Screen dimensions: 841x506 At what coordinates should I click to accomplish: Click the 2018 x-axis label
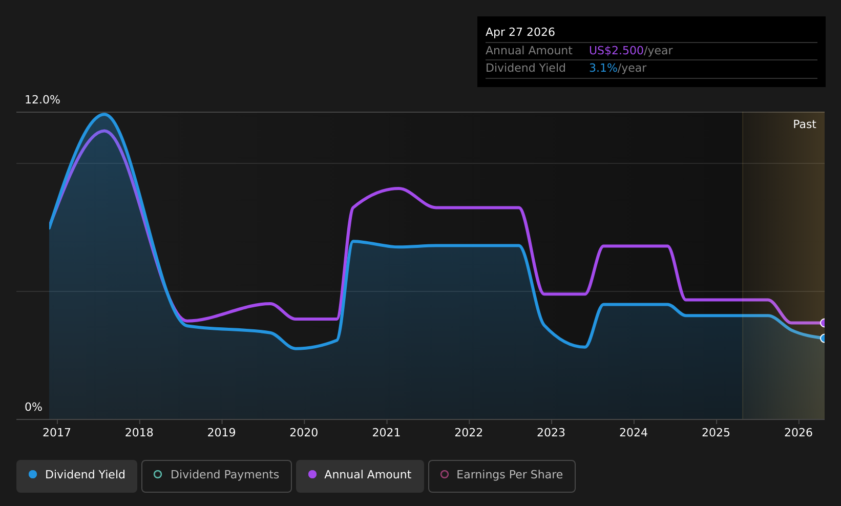tap(139, 433)
